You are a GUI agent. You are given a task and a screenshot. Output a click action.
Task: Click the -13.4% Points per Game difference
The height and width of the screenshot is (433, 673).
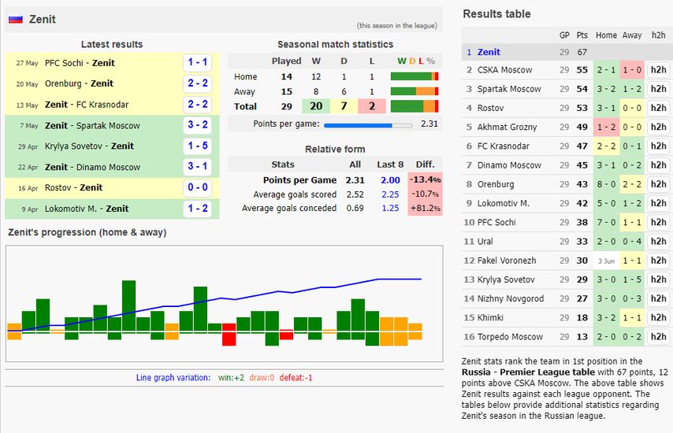pos(425,180)
